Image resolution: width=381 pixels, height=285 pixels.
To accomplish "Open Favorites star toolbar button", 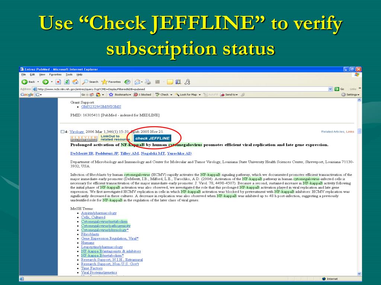I will click(x=111, y=82).
